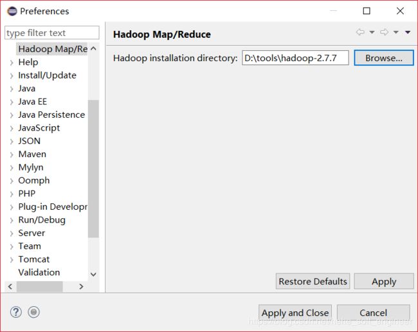Viewport: 418px width, 332px height.
Task: Expand the Java Persistence tree node
Action: [12, 115]
